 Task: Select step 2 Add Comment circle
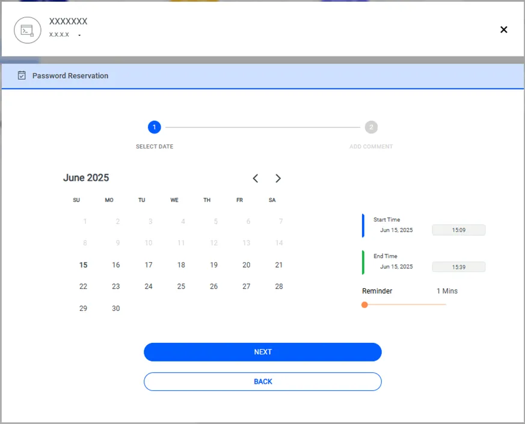(371, 128)
